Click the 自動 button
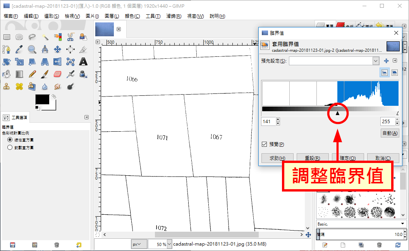 (390, 133)
